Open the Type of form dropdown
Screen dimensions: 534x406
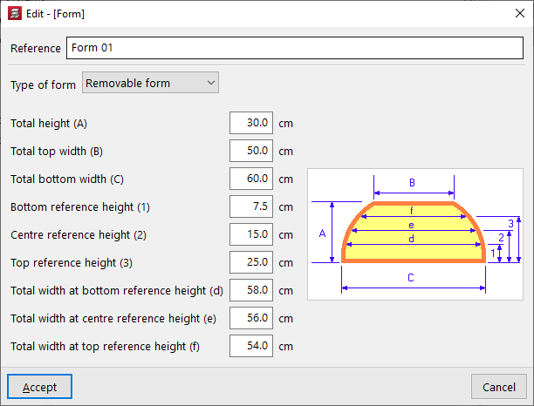(150, 84)
